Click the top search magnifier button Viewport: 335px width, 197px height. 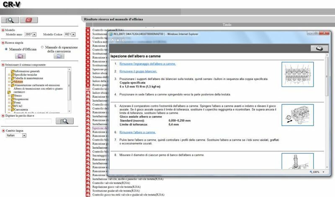point(10,20)
